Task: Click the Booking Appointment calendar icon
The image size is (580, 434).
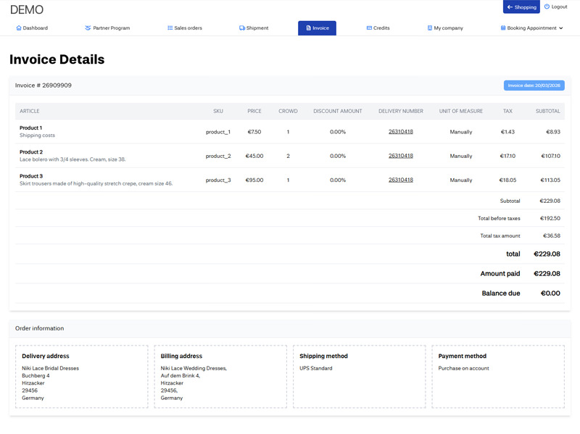Action: (x=503, y=28)
